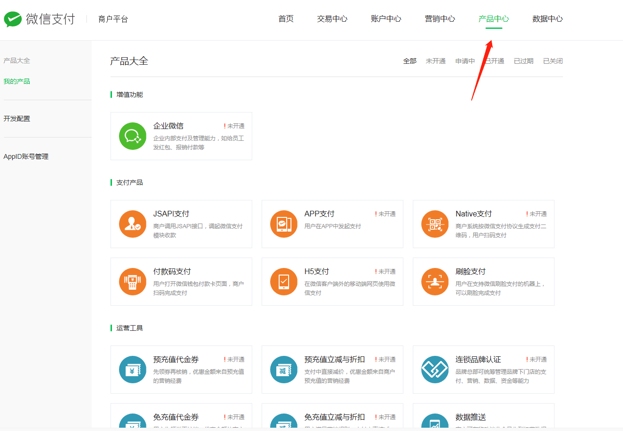This screenshot has width=623, height=431.
Task: Open the Native支付 product title
Action: coord(473,214)
